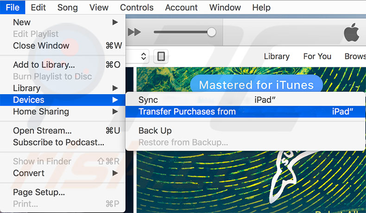366x213 pixels.
Task: Open the Edit menu
Action: 38,7
